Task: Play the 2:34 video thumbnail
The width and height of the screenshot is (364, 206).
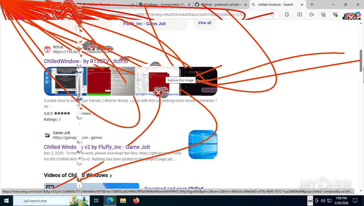Action: [x=92, y=186]
